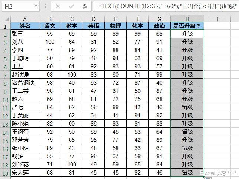Select column H header
Image resolution: width=239 pixels, height=179 pixels.
click(x=187, y=19)
